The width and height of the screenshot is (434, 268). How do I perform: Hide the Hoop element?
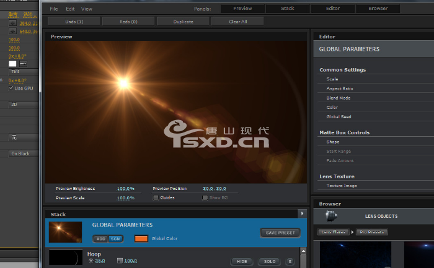(242, 261)
